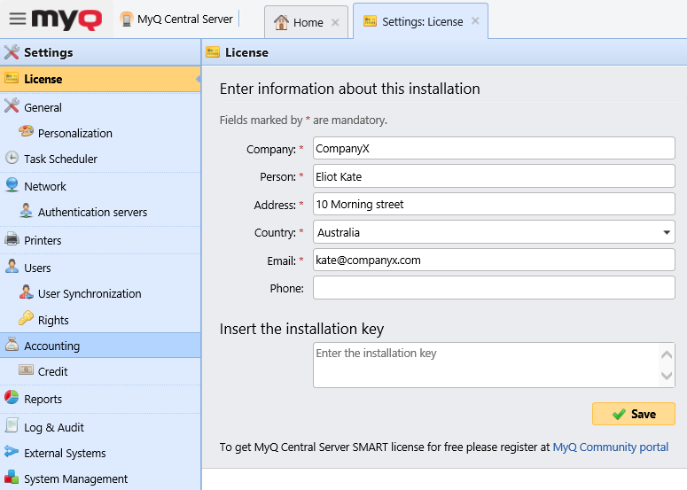
Task: Click the Phone input field
Action: point(494,288)
